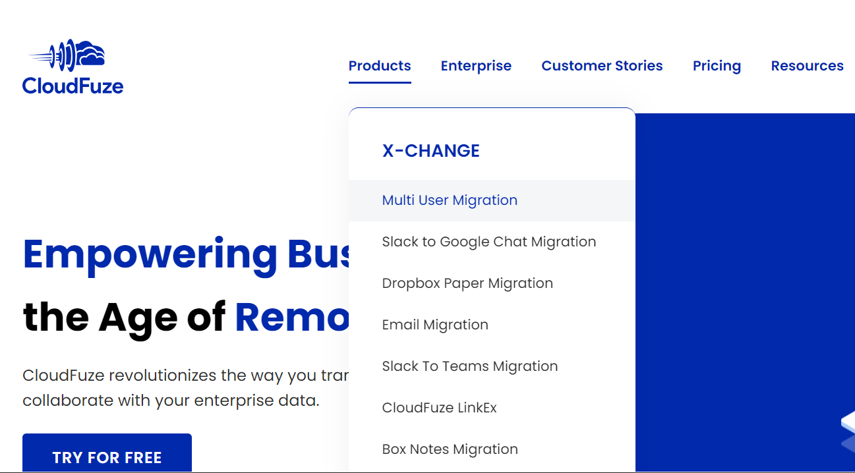Click the TRY FOR FREE button
Viewport: 855px width, 473px height.
(x=107, y=457)
